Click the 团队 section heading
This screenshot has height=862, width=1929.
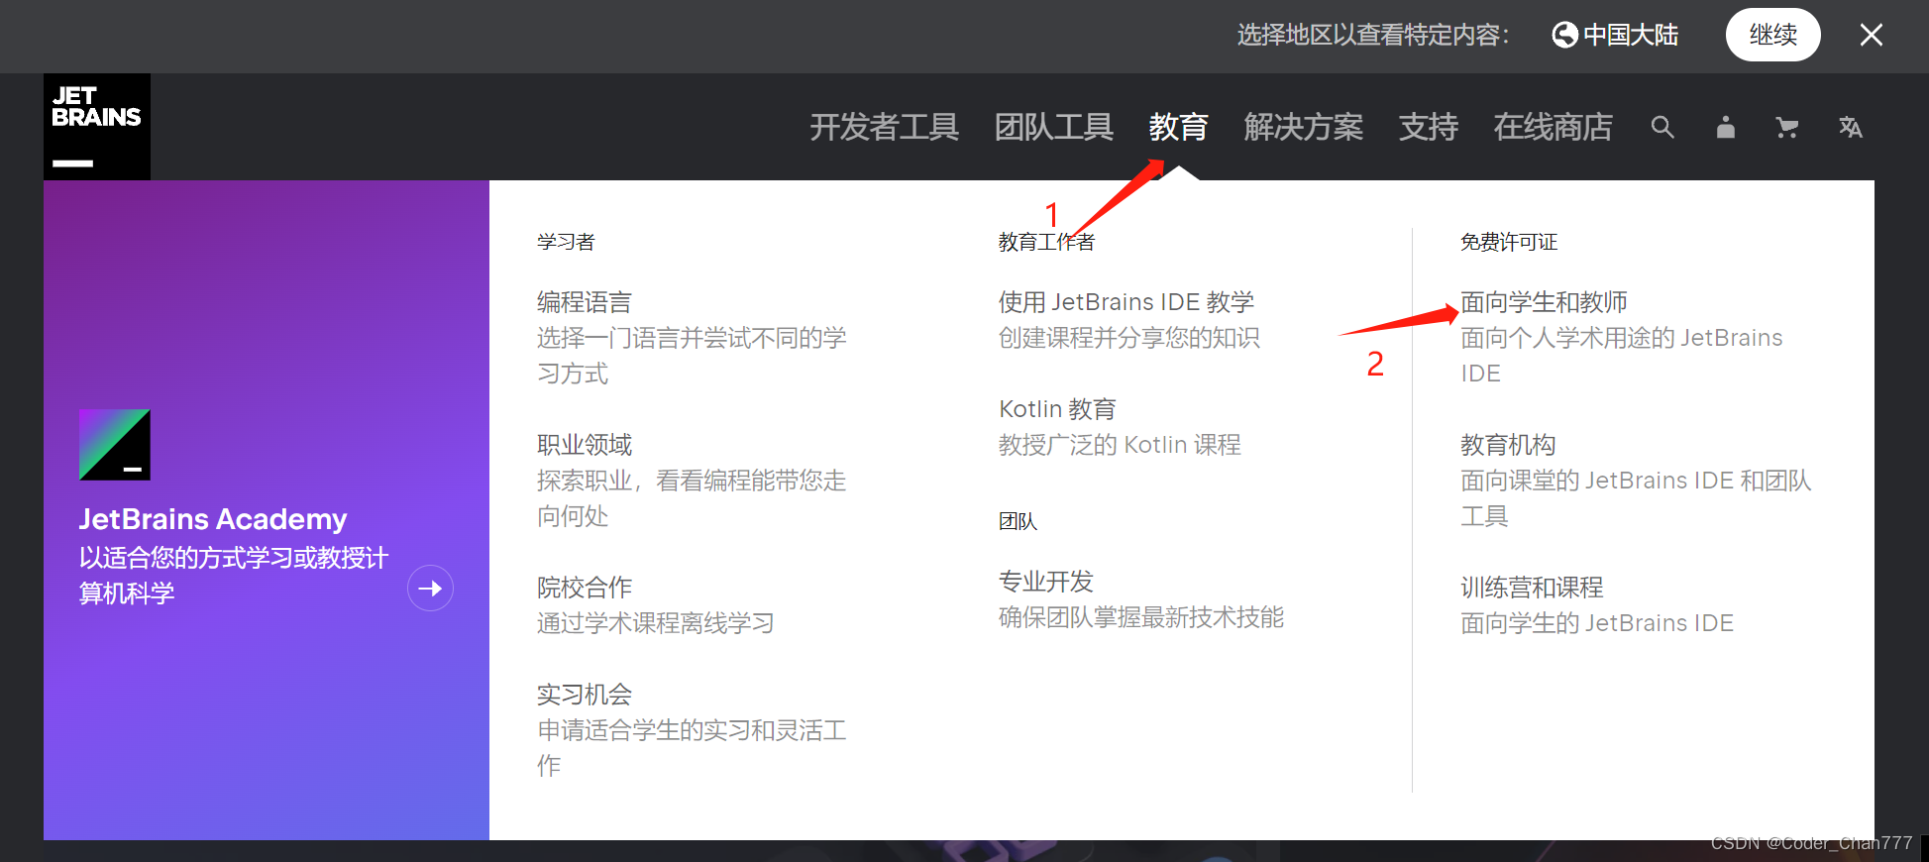pos(1018,521)
